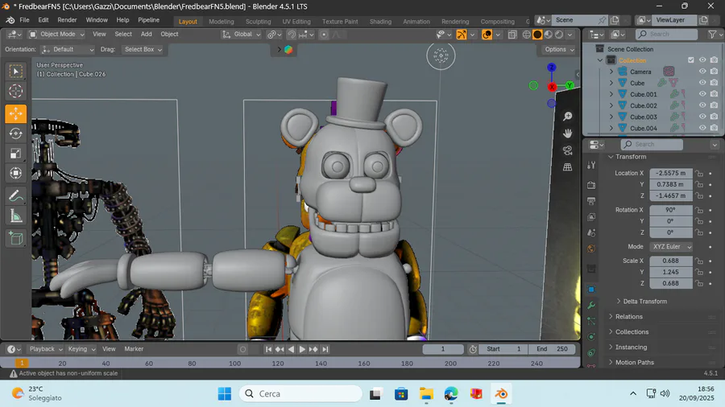Open the Drag Select Box dropdown
Viewport: 725px width, 407px height.
pyautogui.click(x=143, y=49)
